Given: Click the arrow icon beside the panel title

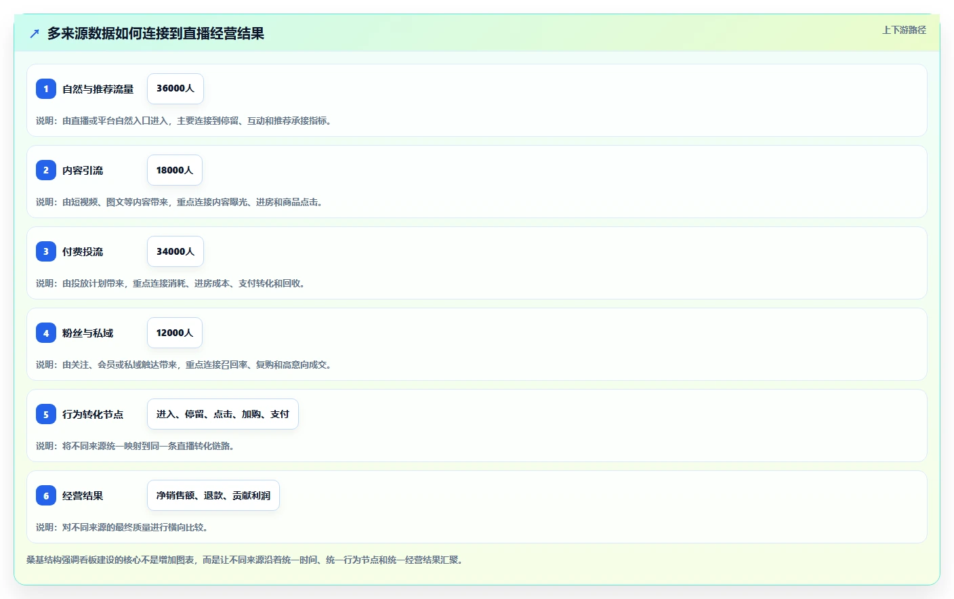Looking at the screenshot, I should point(35,33).
